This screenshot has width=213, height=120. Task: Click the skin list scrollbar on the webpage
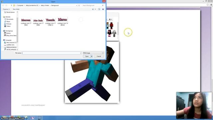[118, 29]
